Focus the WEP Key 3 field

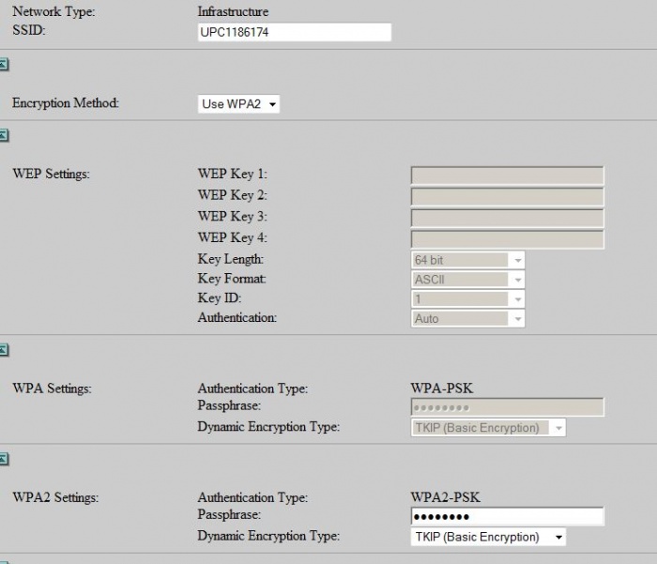coord(507,218)
